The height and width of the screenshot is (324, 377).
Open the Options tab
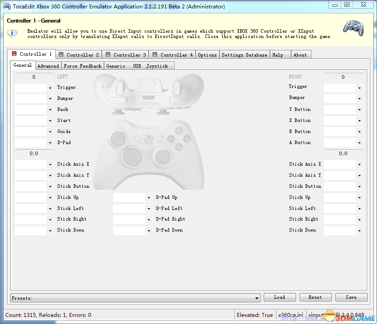(x=207, y=55)
